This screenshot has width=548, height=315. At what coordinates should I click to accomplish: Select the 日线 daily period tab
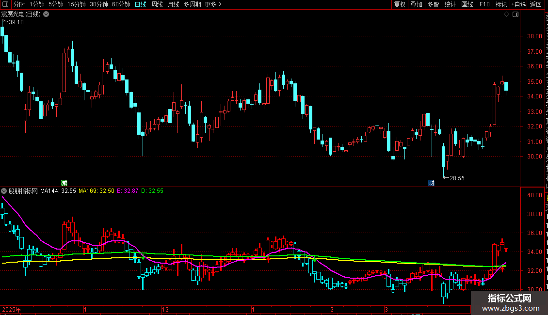pyautogui.click(x=141, y=4)
